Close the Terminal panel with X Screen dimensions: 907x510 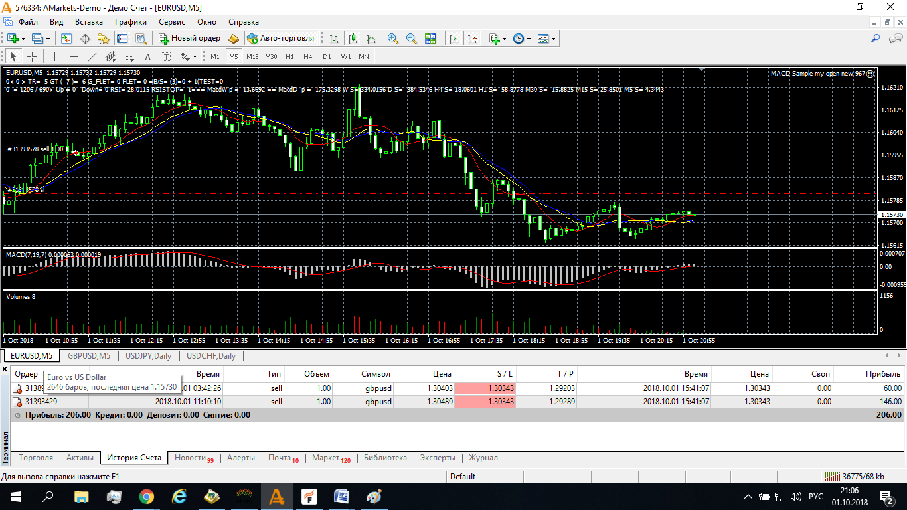pyautogui.click(x=5, y=369)
